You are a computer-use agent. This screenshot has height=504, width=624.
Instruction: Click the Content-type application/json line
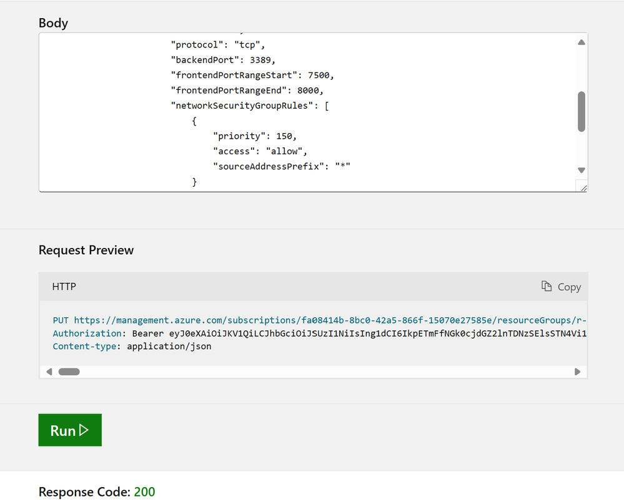[x=132, y=347]
